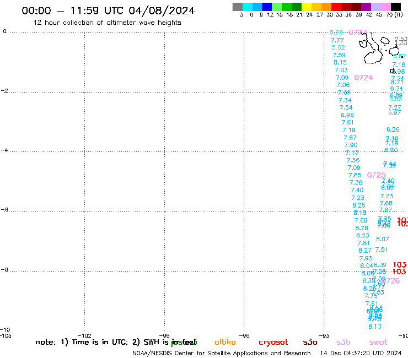This screenshot has width=408, height=358.
Task: Click the wave height value '7.34'
Action: pyautogui.click(x=345, y=100)
